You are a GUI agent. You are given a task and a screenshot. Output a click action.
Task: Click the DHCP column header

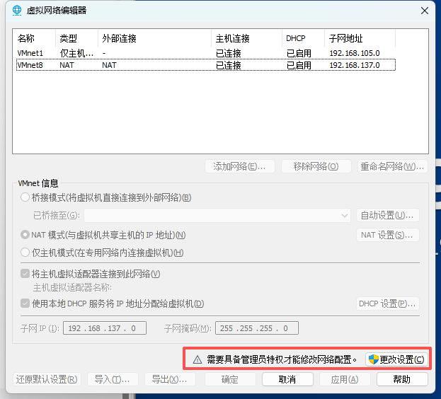304,38
